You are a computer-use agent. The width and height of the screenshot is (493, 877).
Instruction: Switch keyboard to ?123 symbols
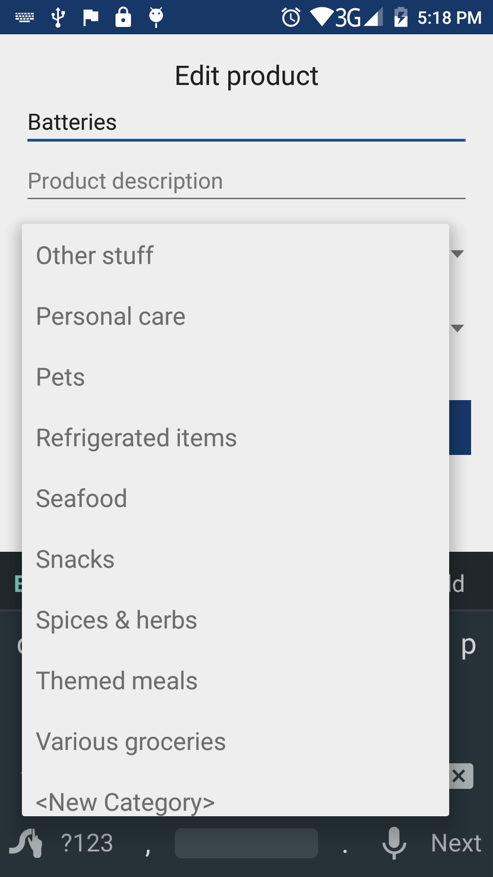click(87, 843)
